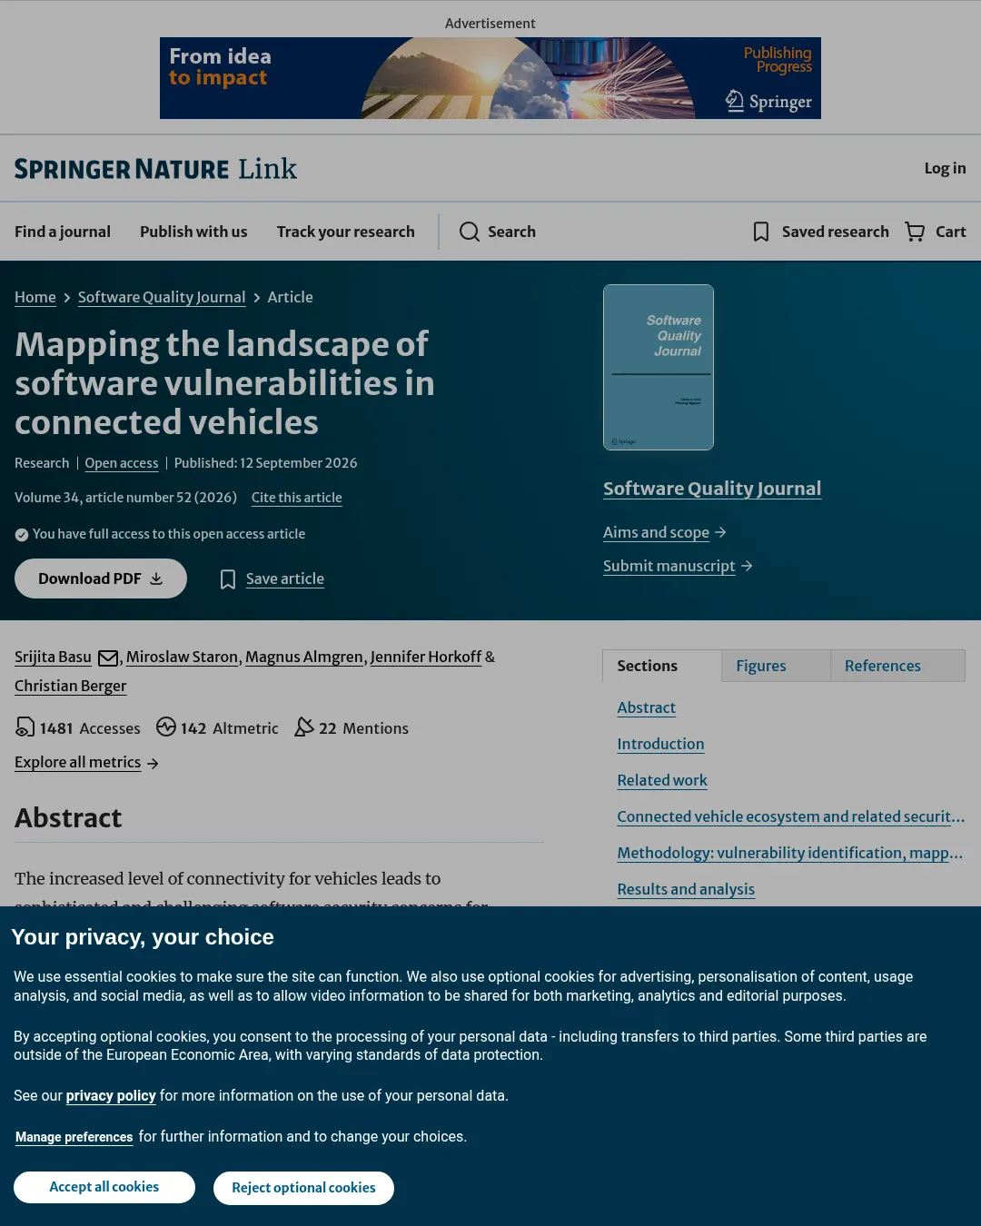
Task: Click the full access checkmark icon
Action: click(22, 535)
